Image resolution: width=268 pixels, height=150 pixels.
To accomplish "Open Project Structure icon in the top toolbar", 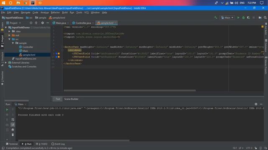I will [260, 17].
